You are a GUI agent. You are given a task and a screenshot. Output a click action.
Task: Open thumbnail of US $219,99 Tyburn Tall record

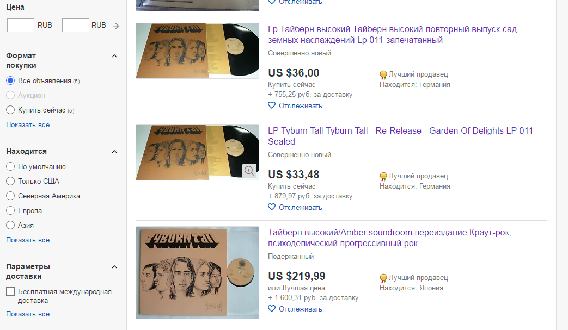pos(198,272)
